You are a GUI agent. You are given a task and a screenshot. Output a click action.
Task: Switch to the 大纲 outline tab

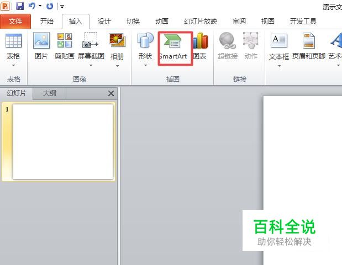(50, 93)
